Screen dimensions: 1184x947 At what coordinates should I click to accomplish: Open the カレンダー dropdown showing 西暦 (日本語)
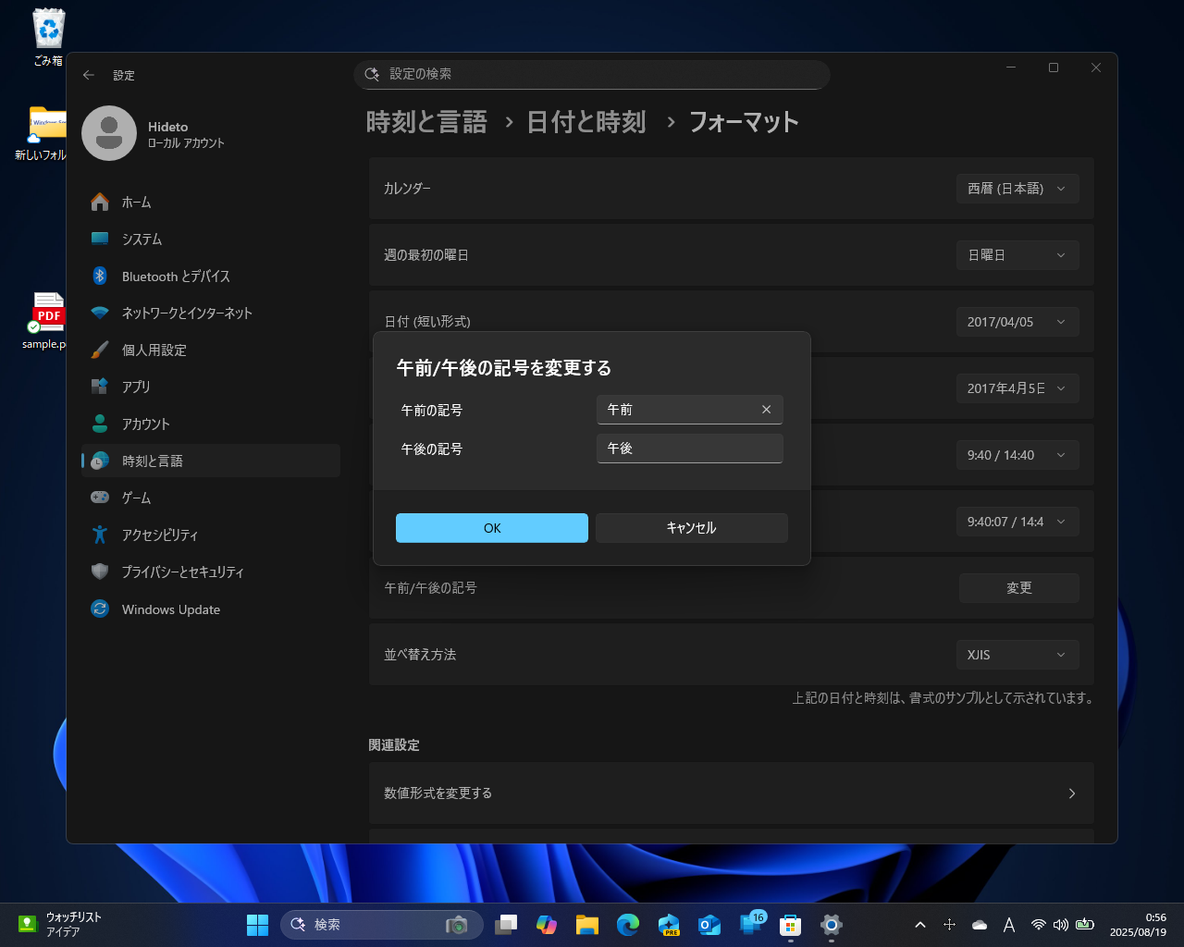[x=1017, y=189]
